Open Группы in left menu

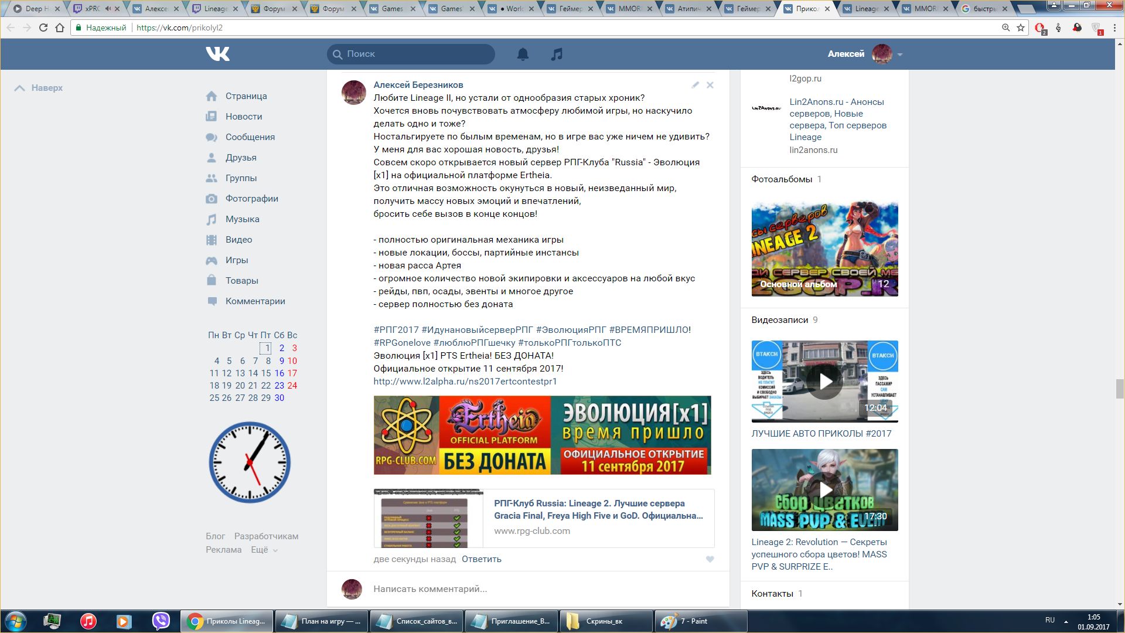[x=241, y=178]
